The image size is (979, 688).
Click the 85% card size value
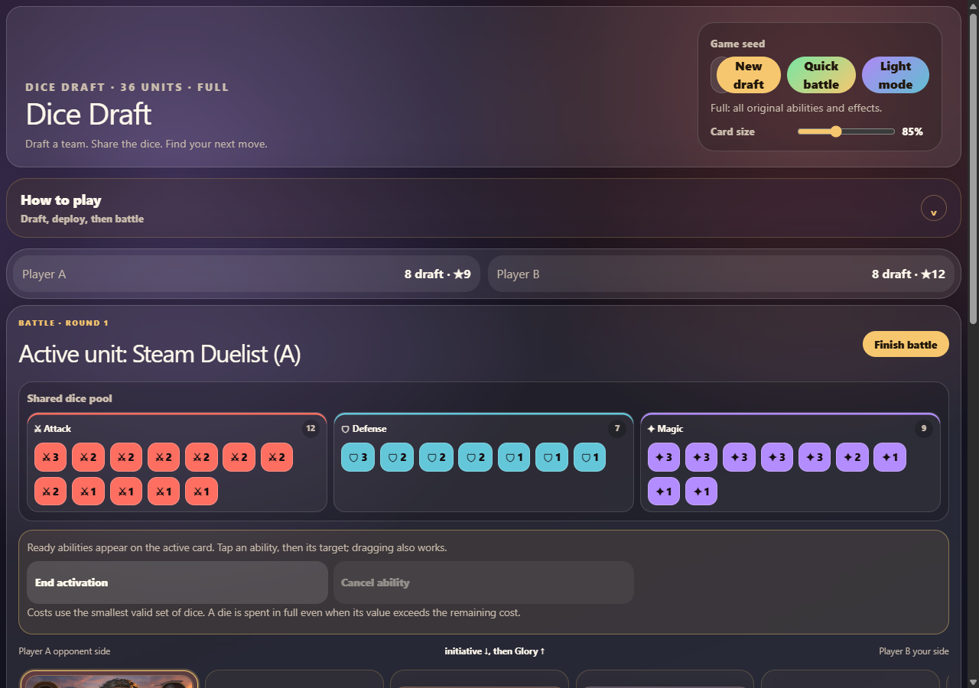tap(912, 131)
